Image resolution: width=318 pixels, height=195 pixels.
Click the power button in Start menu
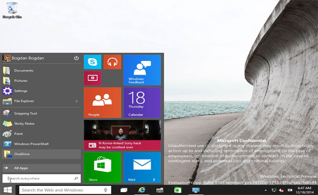(x=76, y=58)
